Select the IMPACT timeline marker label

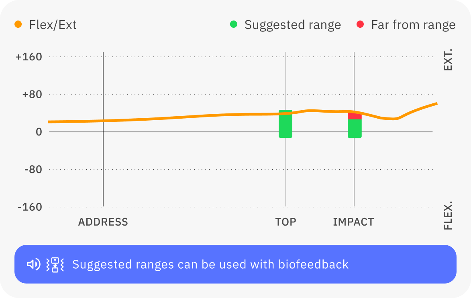point(353,222)
